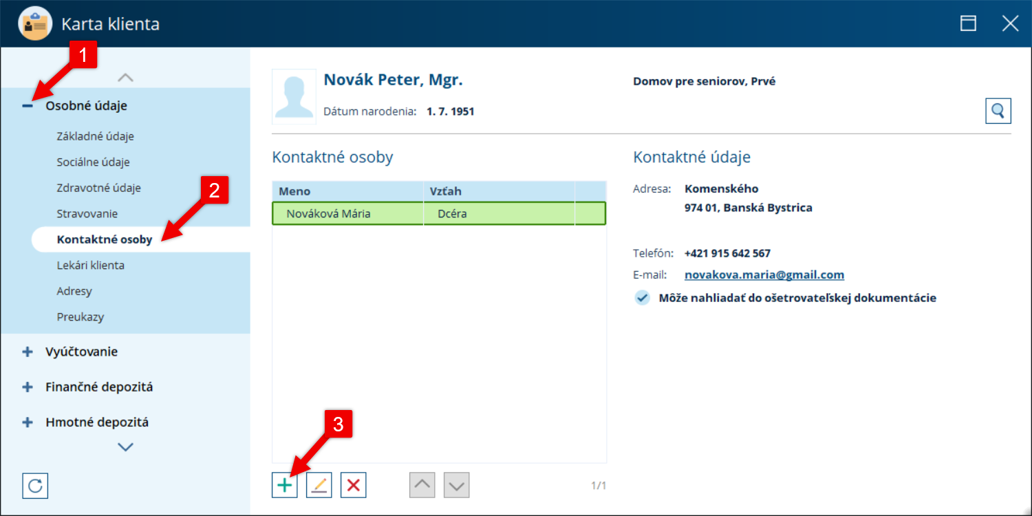This screenshot has width=1032, height=516.
Task: Click the client photo placeholder
Action: (294, 95)
